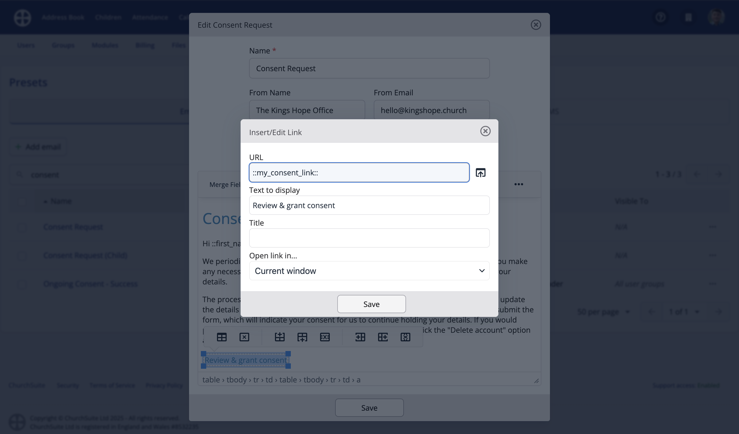The width and height of the screenshot is (739, 434).
Task: Switch to the Files tab
Action: pyautogui.click(x=179, y=45)
